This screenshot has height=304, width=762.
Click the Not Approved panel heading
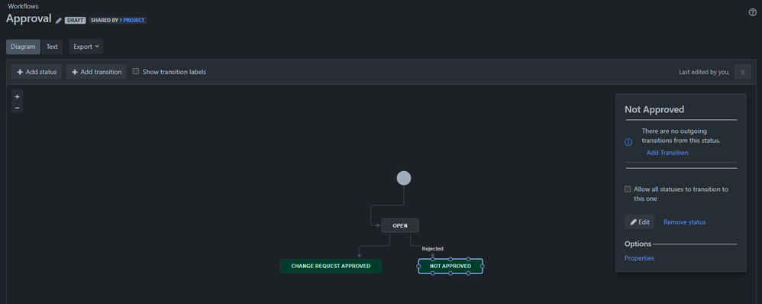[654, 109]
